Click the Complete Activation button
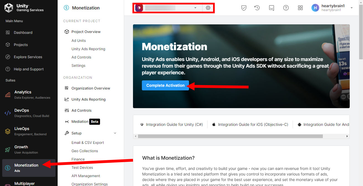 coord(165,85)
